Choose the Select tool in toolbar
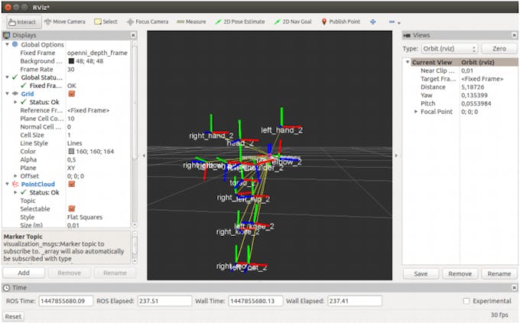This screenshot has height=324, width=520. [106, 21]
